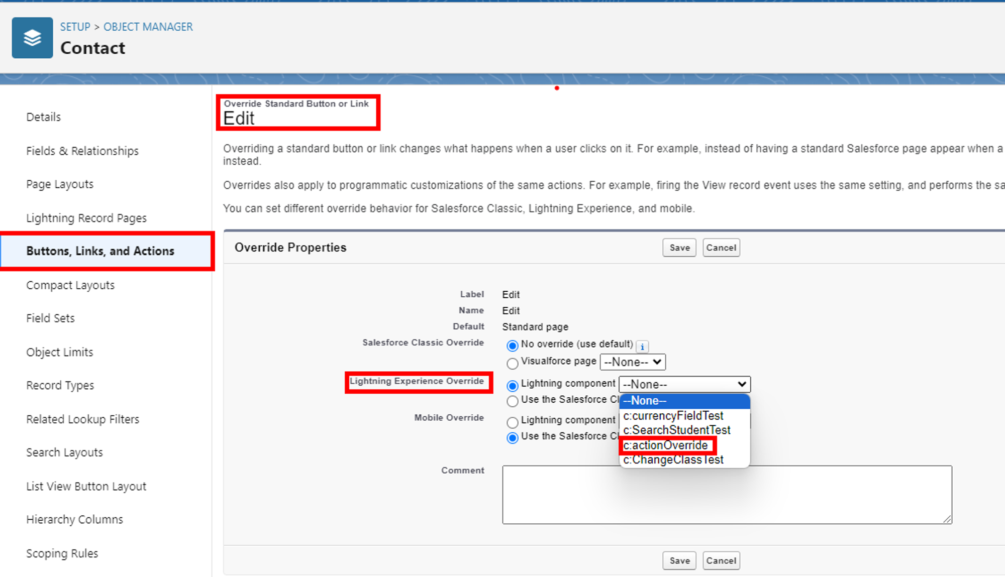
Task: Click the Object Manager layers icon
Action: (32, 38)
